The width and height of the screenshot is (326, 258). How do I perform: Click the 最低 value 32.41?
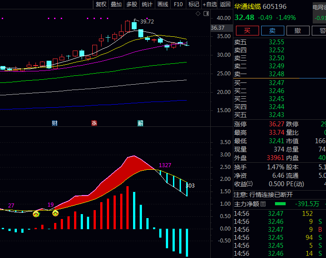pos(276,141)
